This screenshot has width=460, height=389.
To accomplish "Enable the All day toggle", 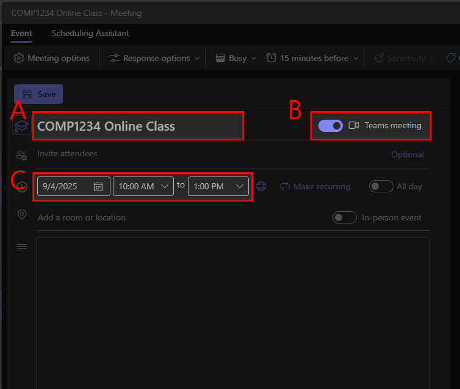I will (381, 186).
